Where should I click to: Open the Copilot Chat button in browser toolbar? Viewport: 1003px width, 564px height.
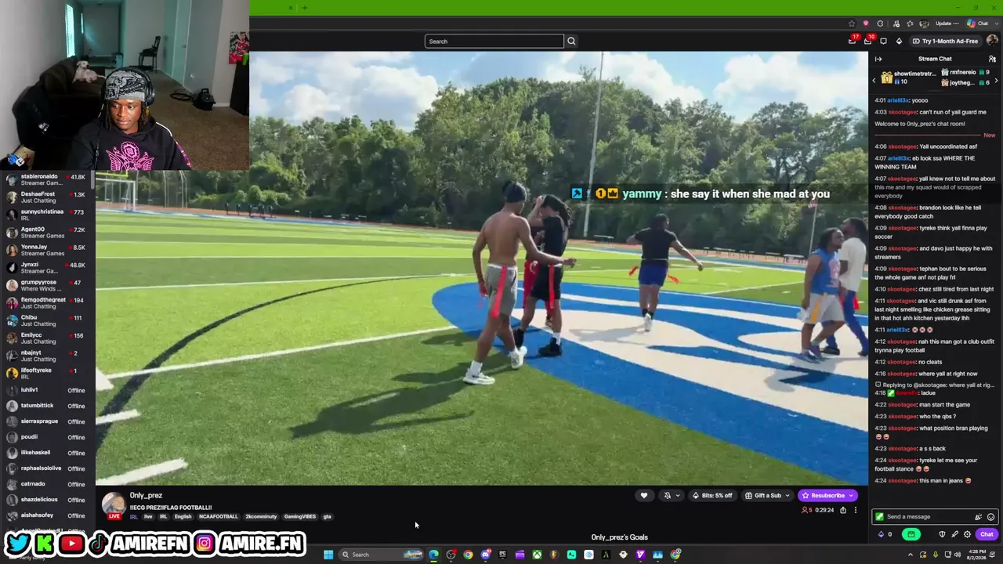coord(978,23)
